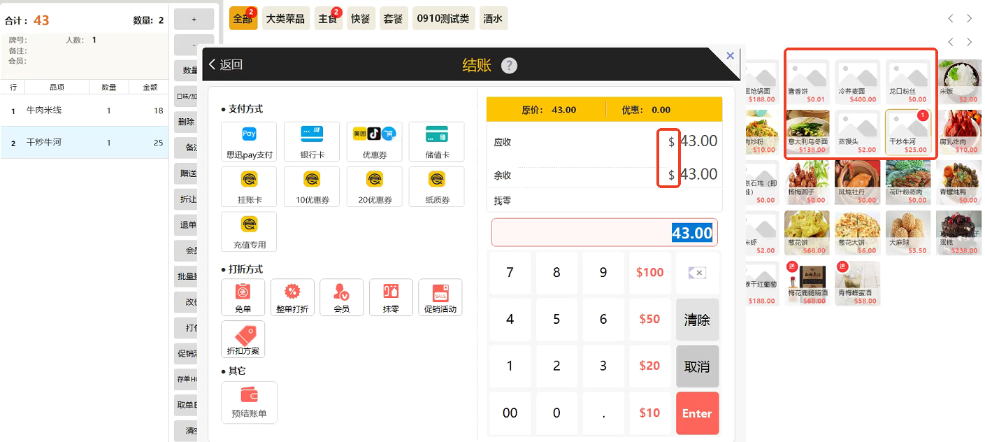985x442 pixels.
Task: Tap the $100 quick amount key
Action: point(649,272)
